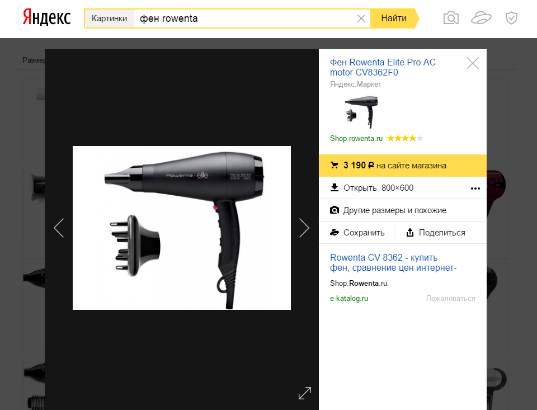Clear the search field with the X

point(361,18)
